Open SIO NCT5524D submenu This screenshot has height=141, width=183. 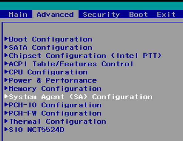(x=37, y=130)
